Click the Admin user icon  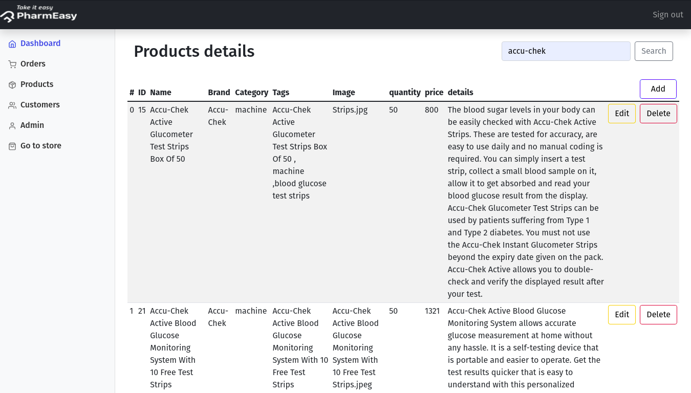[12, 126]
